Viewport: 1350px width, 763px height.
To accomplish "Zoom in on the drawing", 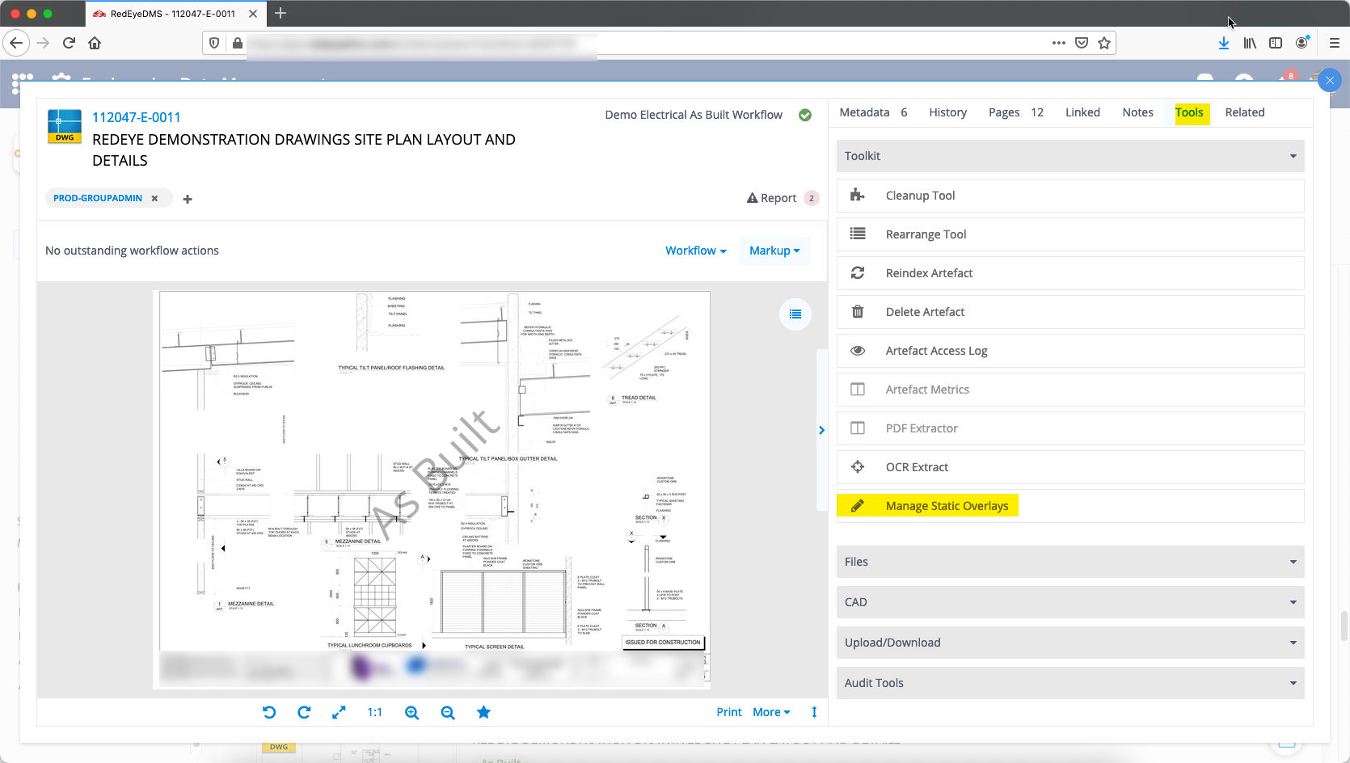I will click(411, 712).
